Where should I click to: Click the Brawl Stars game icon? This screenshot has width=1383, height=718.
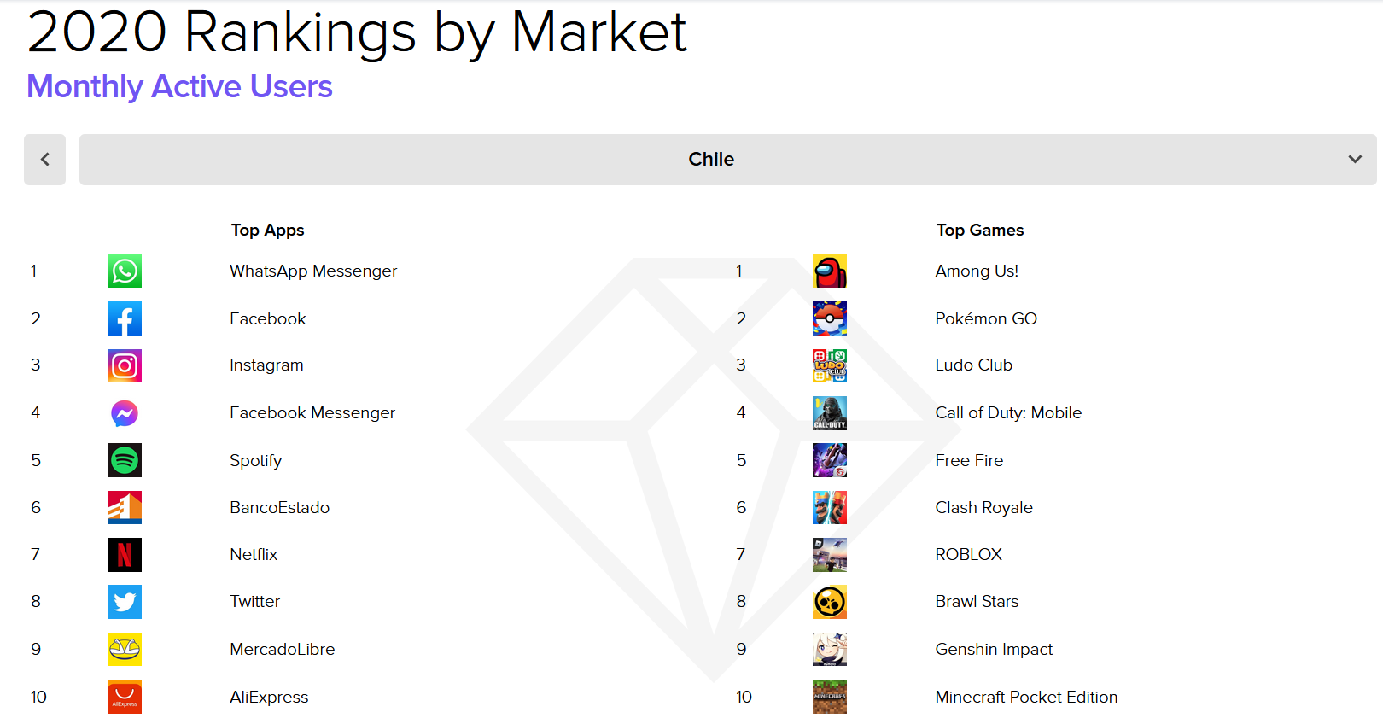[x=830, y=602]
